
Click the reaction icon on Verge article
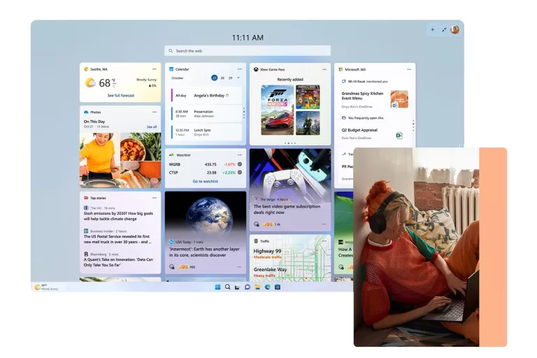click(257, 224)
